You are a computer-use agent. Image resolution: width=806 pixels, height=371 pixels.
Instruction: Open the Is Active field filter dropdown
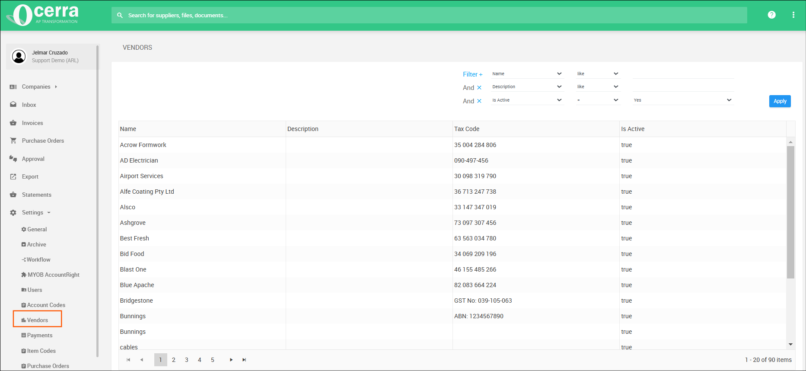tap(527, 100)
